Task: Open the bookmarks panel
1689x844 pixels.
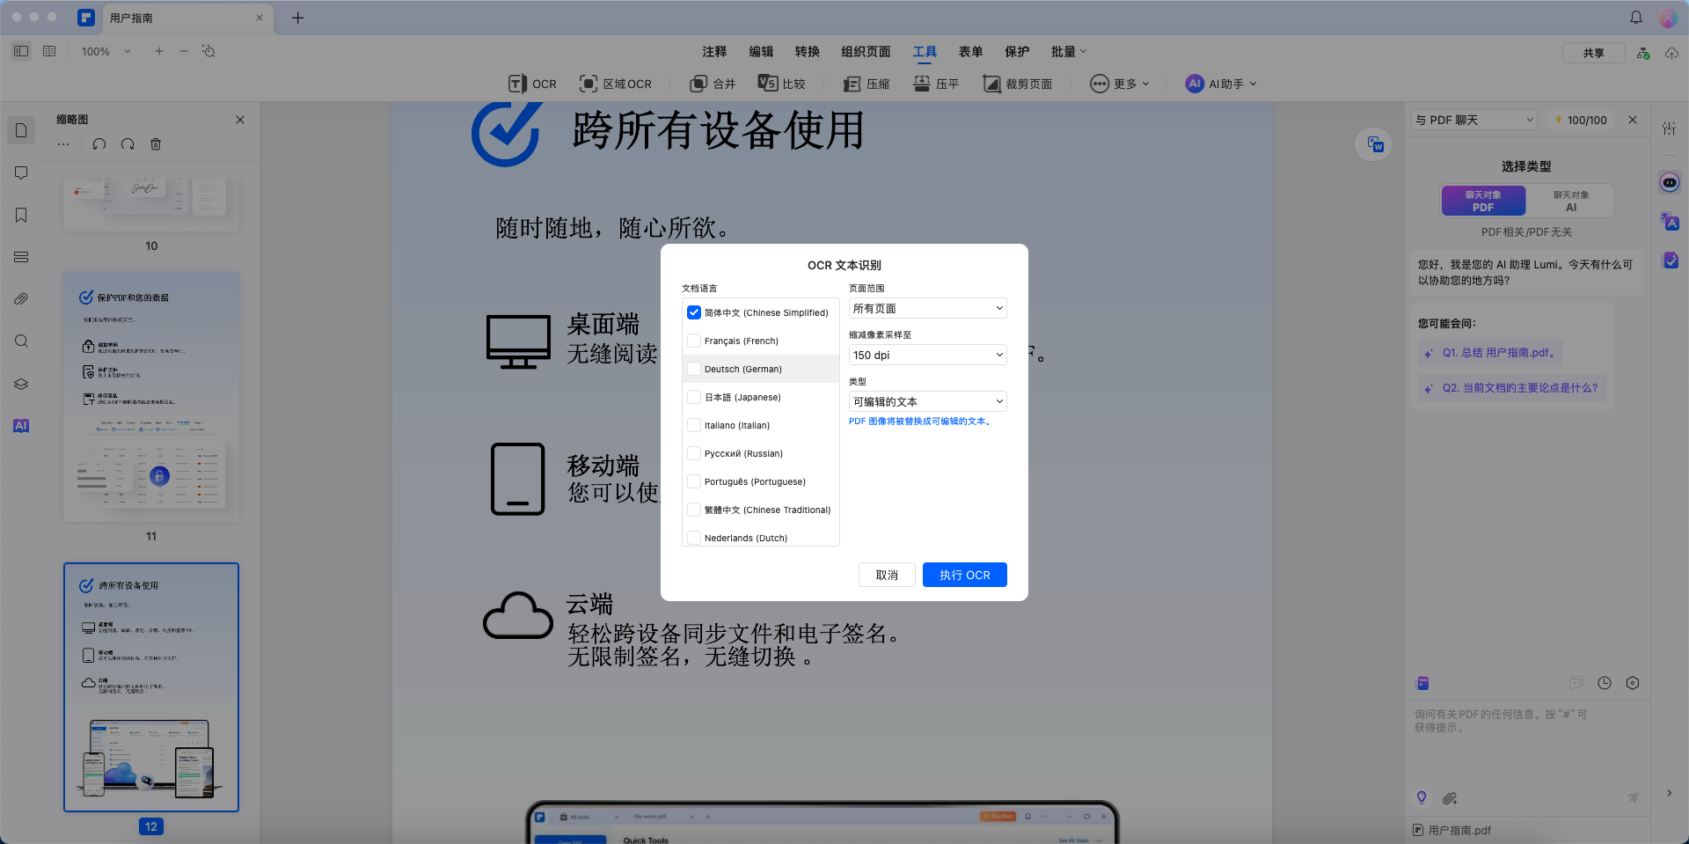Action: (x=21, y=215)
